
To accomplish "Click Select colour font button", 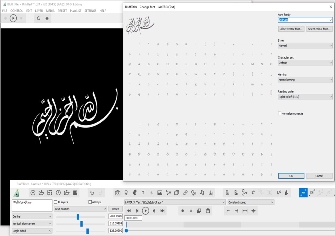I will (319, 29).
